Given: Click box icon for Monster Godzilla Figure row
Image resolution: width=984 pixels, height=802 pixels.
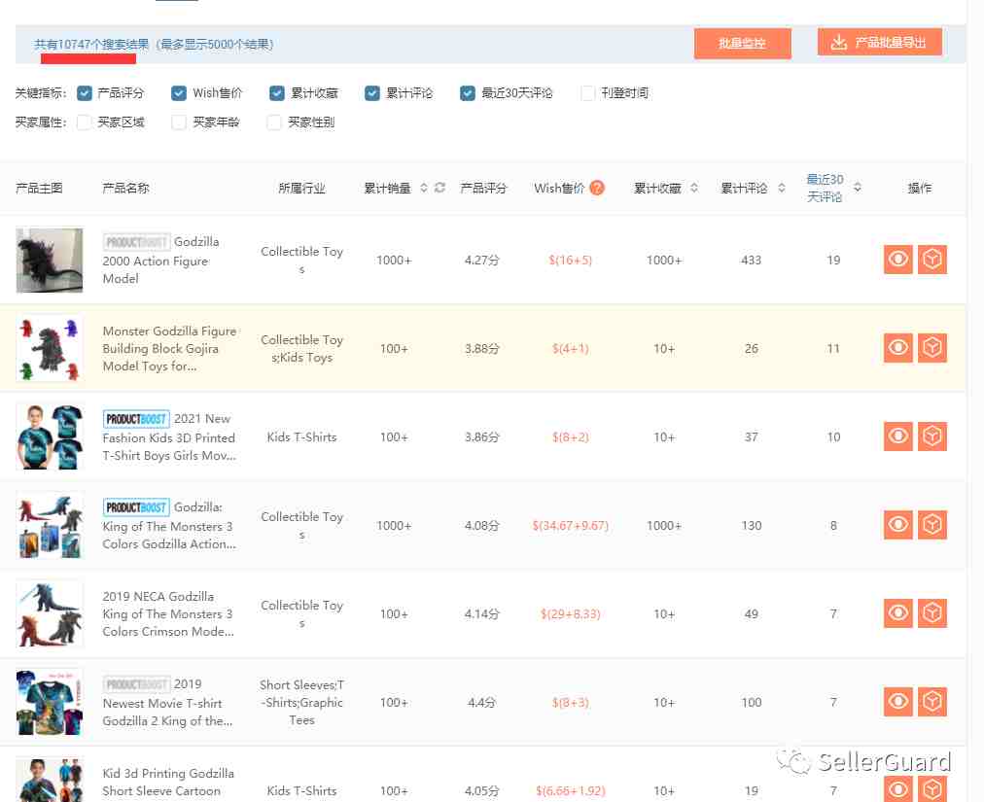Looking at the screenshot, I should 931,348.
